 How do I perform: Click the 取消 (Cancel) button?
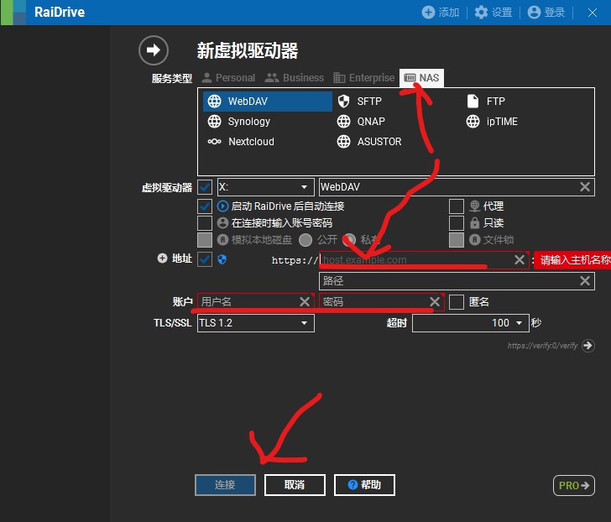tap(295, 485)
